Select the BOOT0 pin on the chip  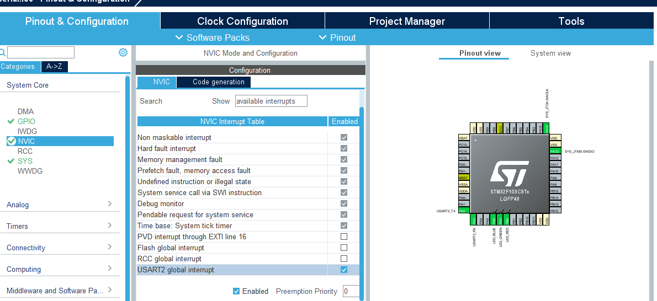pos(500,128)
